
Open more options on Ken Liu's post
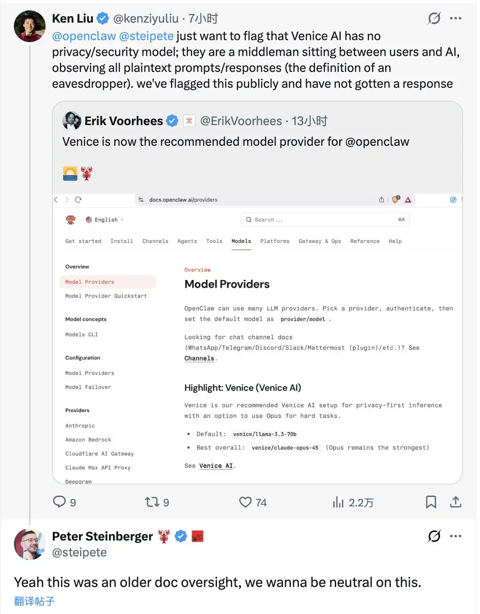click(455, 18)
